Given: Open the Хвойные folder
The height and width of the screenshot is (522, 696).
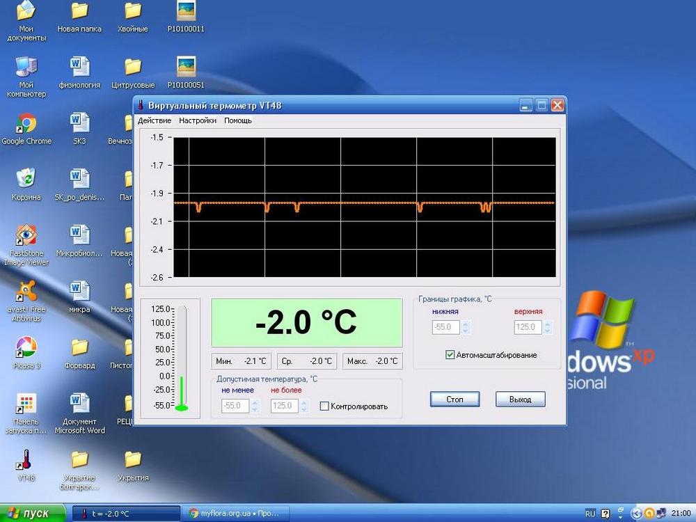Looking at the screenshot, I should point(133,11).
